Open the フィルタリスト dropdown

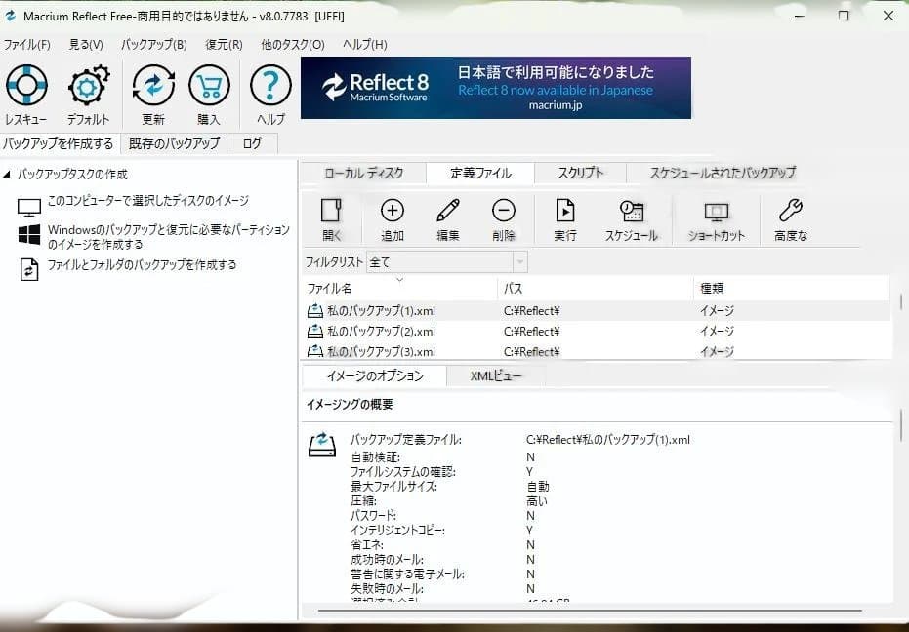[520, 261]
